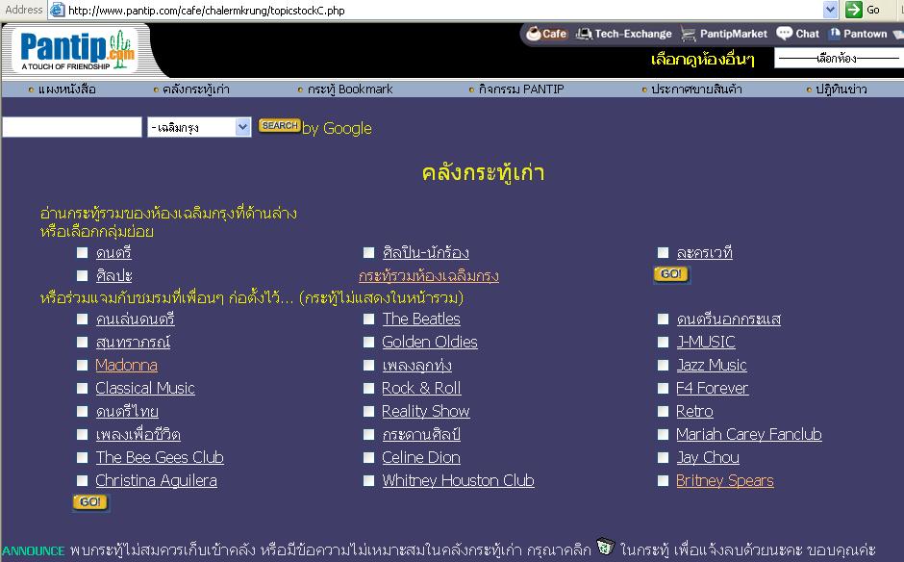Viewport: 904px width, 562px height.
Task: Tick the ละครเวที checkbox
Action: coord(663,252)
